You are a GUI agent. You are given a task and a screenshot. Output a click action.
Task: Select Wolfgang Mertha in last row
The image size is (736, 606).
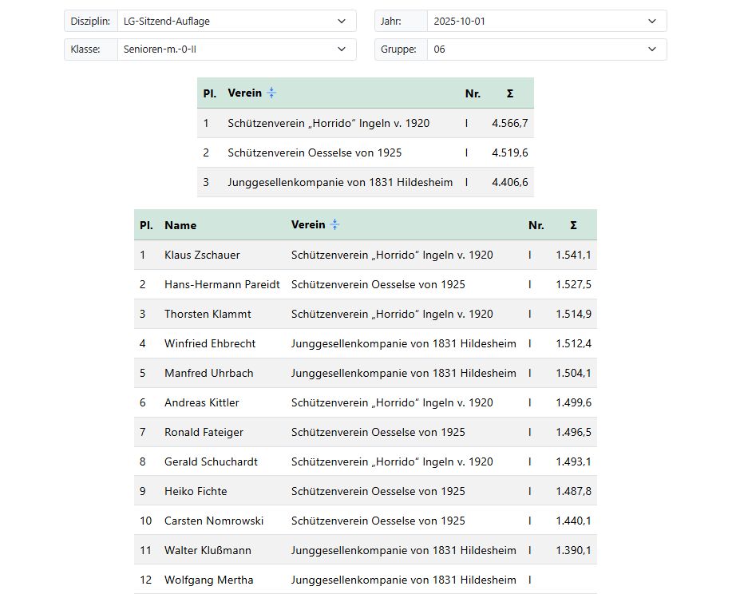(x=208, y=580)
